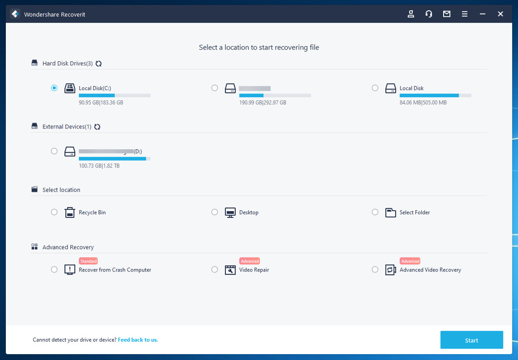This screenshot has height=360, width=518.
Task: Choose the Recover from Crash Computer option
Action: click(54, 270)
